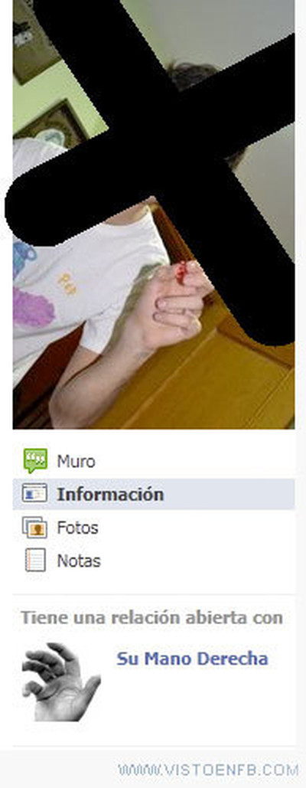
Task: Open the Fotos pictures icon
Action: (x=34, y=527)
